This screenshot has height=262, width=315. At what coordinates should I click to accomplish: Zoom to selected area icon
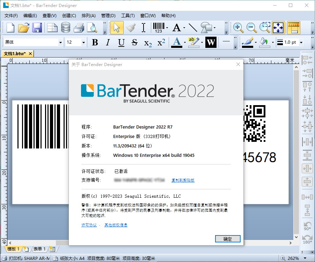[x=265, y=28]
